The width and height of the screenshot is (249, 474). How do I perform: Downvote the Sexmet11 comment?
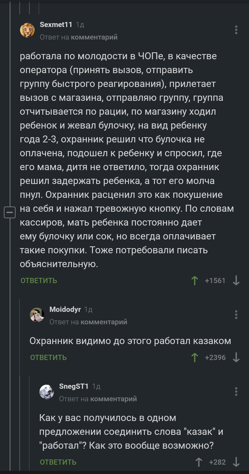pos(236,280)
